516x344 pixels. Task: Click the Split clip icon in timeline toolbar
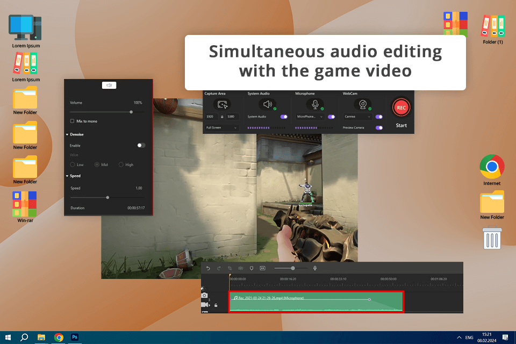pyautogui.click(x=241, y=268)
